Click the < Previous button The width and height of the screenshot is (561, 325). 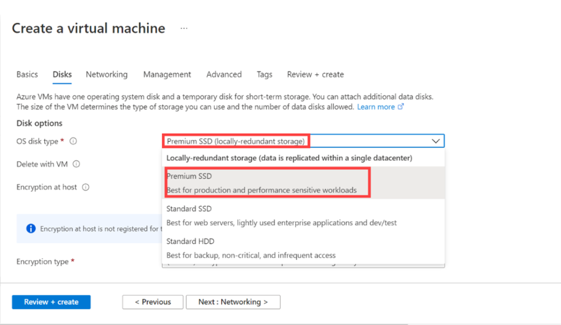click(x=153, y=302)
